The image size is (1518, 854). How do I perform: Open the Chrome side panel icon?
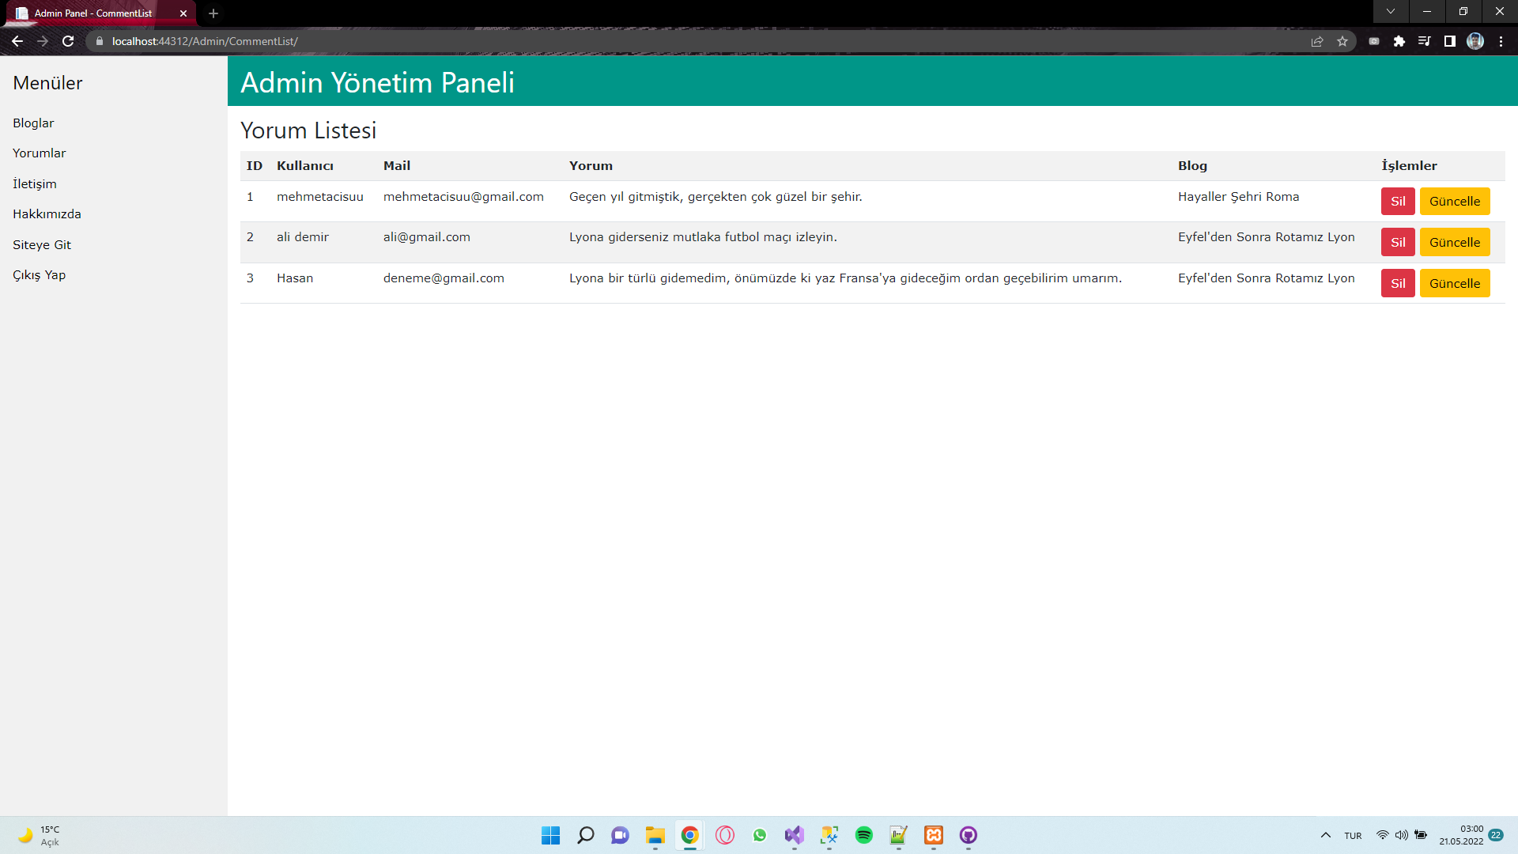pos(1450,41)
